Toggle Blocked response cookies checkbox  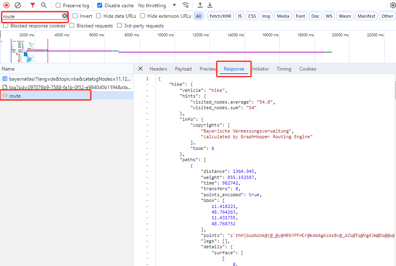click(6, 25)
